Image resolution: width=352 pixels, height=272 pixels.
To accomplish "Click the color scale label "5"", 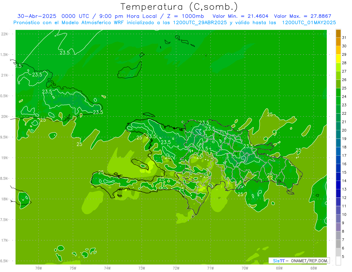I will (x=343, y=257).
